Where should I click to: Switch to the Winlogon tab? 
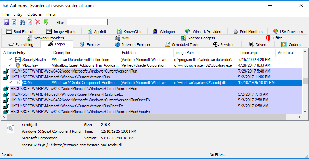click(164, 32)
